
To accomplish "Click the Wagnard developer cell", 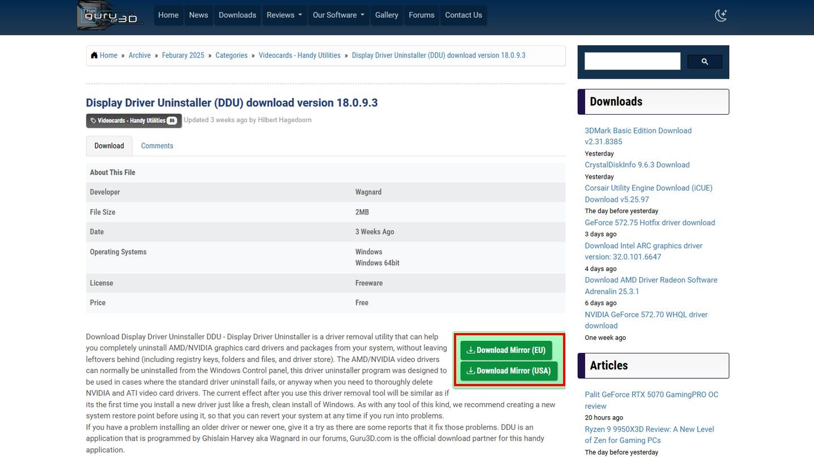I will [x=368, y=192].
